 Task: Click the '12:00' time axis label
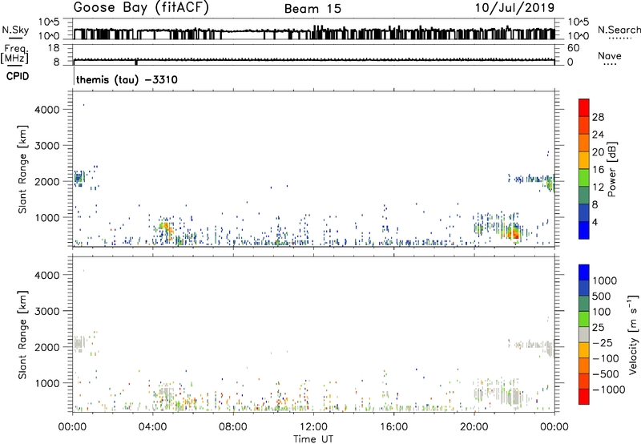tap(313, 427)
